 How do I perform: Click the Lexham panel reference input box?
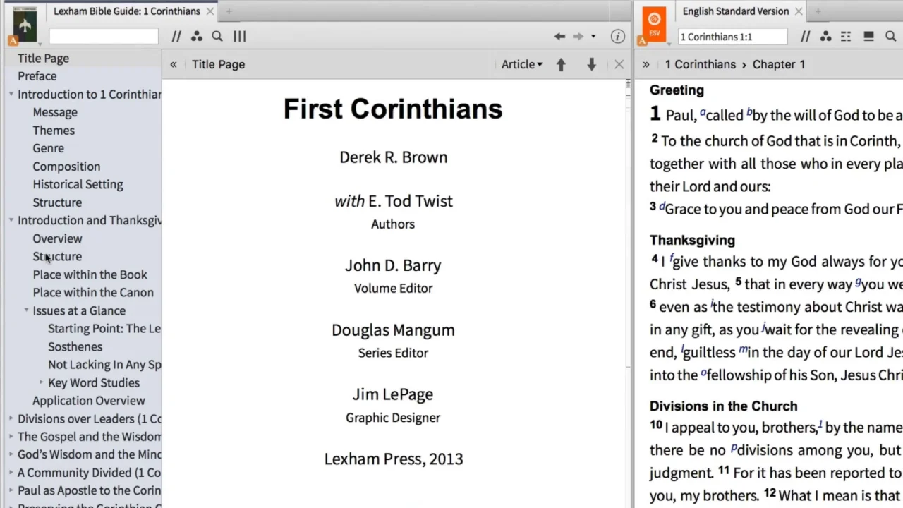pyautogui.click(x=104, y=37)
